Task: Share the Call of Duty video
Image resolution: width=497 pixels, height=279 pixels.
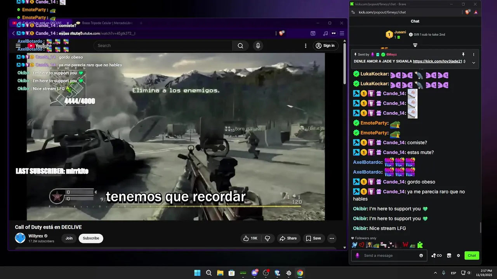Action: [x=288, y=238]
